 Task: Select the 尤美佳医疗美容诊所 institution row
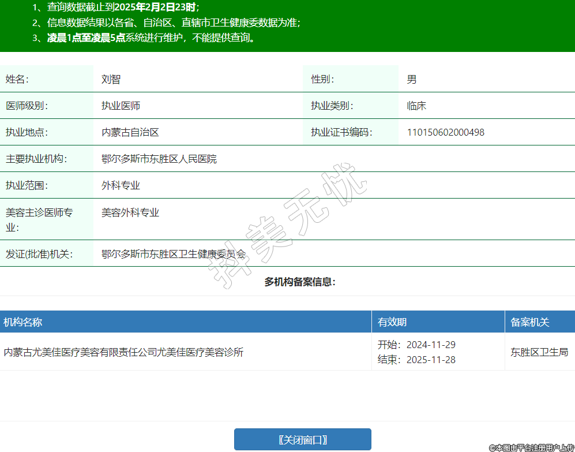[123, 352]
